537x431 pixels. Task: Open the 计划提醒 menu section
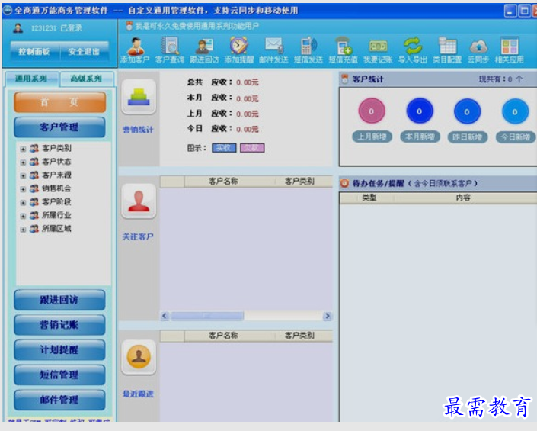click(59, 350)
